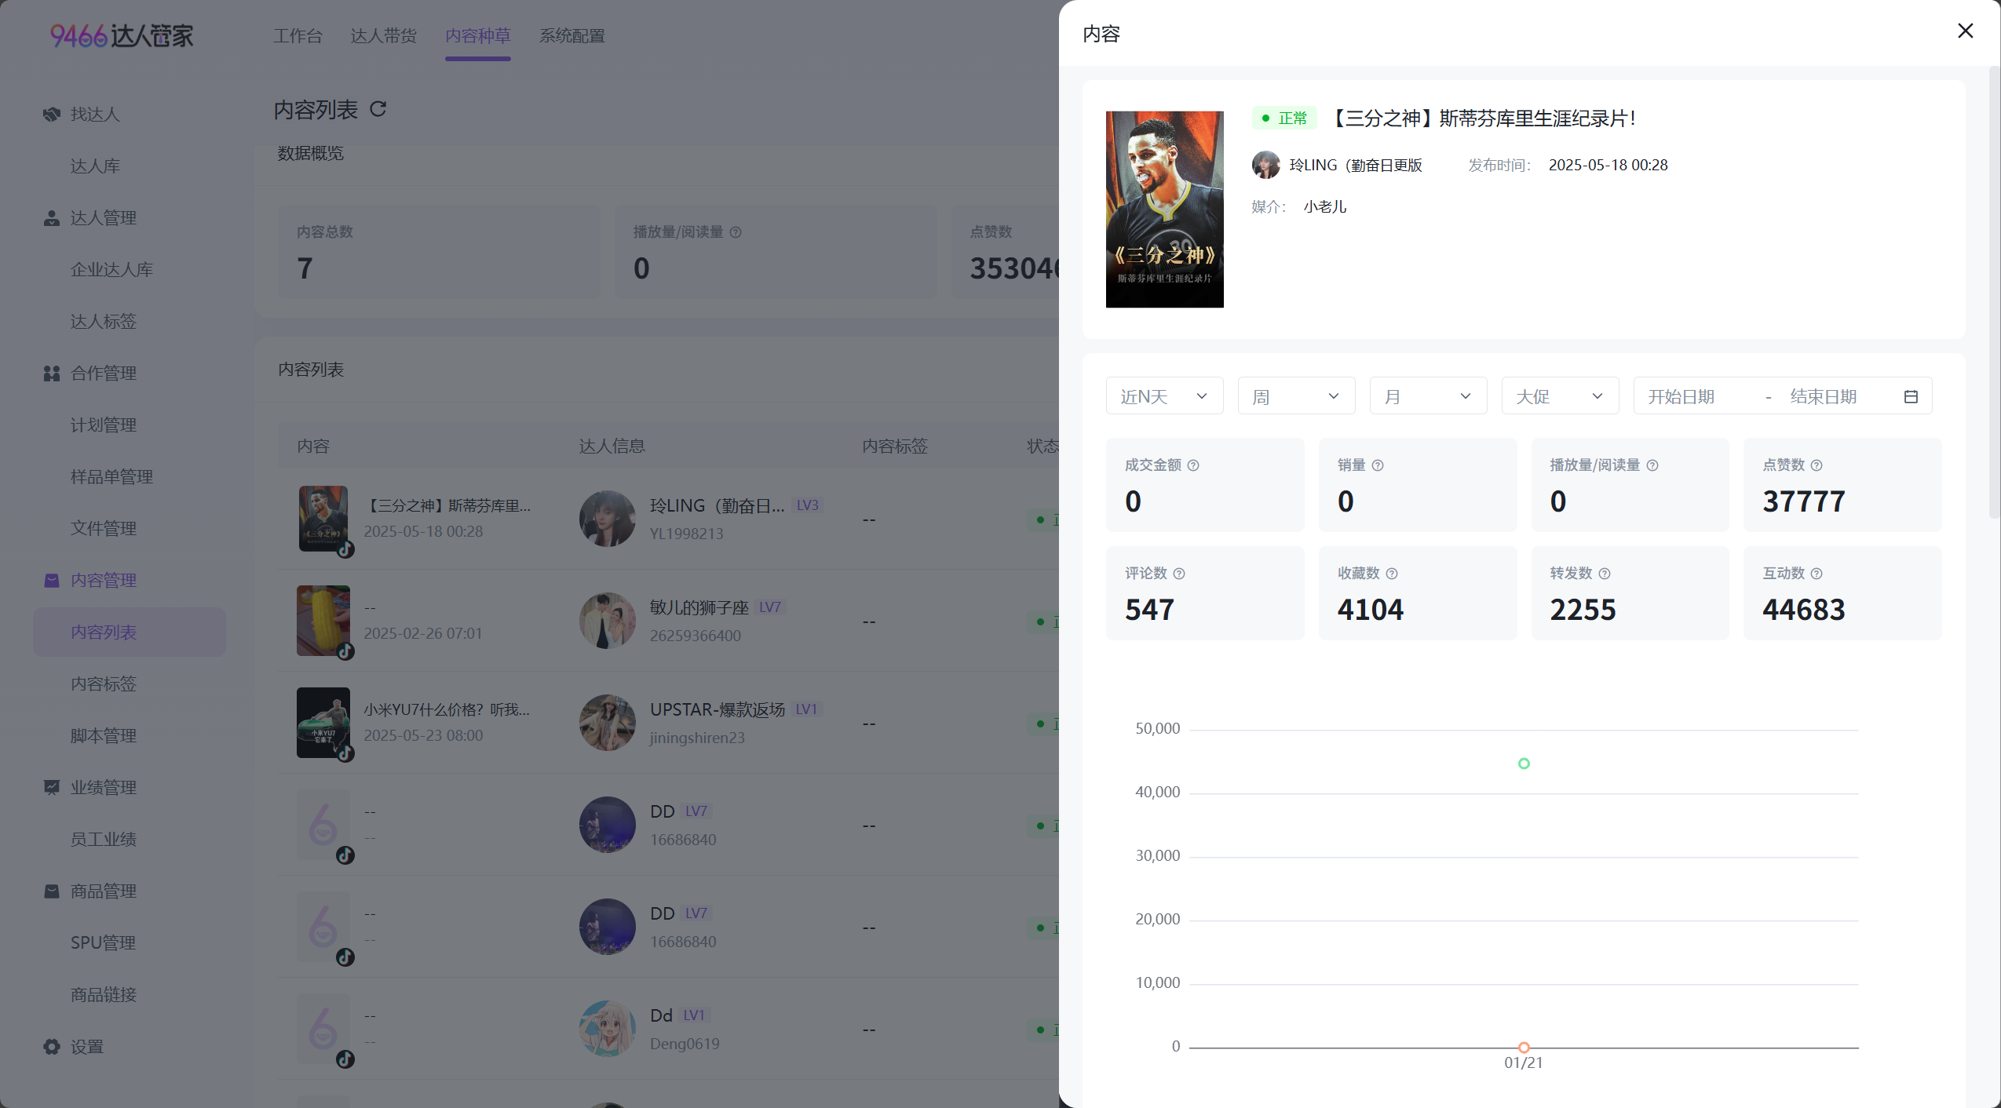Click the help icon beside 点赞数 in drawer
Viewport: 2001px width, 1108px height.
tap(1817, 465)
